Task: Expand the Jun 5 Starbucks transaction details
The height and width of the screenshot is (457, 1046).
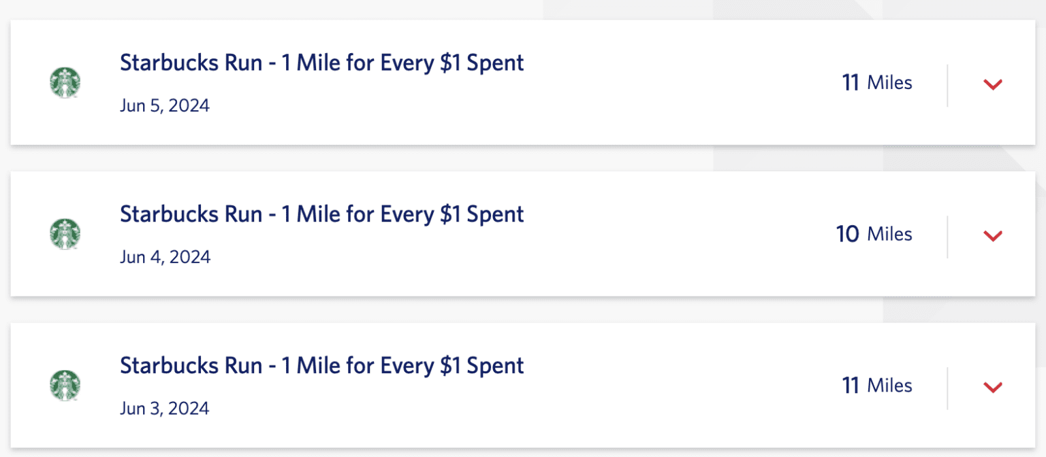Action: pos(993,84)
